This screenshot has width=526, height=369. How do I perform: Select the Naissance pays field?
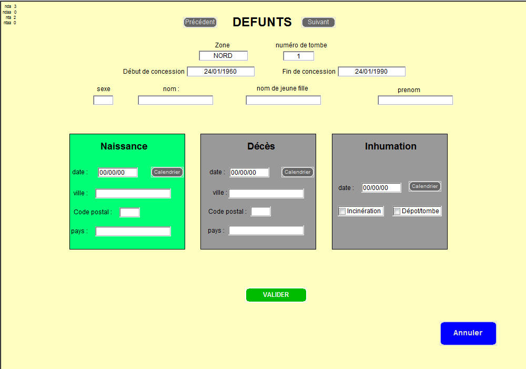click(133, 232)
